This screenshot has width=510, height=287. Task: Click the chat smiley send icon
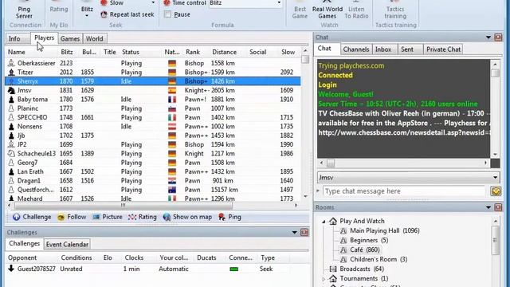click(496, 191)
